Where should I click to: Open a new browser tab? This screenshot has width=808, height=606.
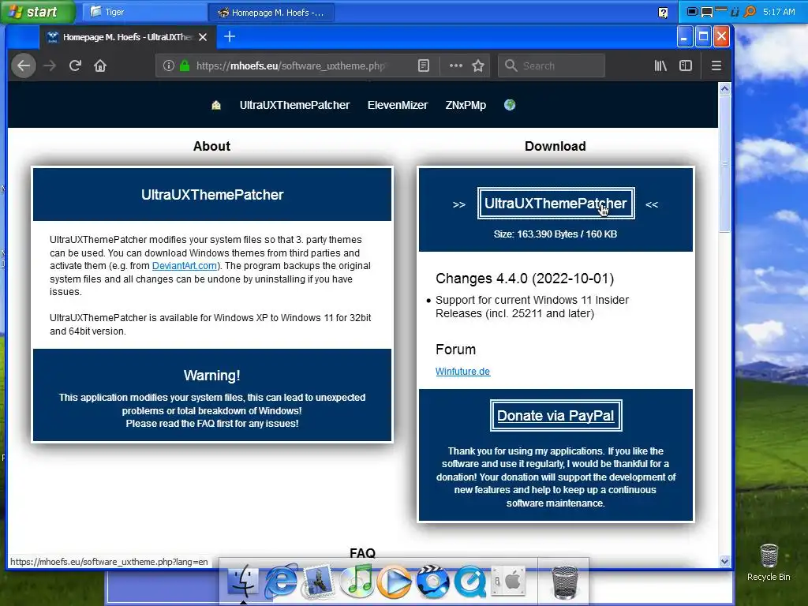(x=230, y=36)
